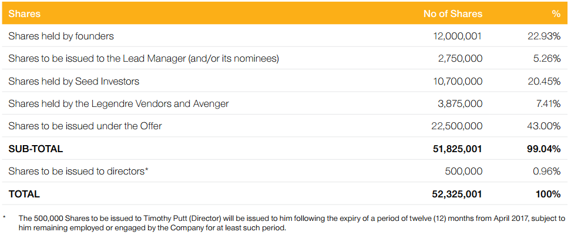Image resolution: width=571 pixels, height=235 pixels.
Task: Click the 43.00% percentage cell
Action: [x=544, y=126]
